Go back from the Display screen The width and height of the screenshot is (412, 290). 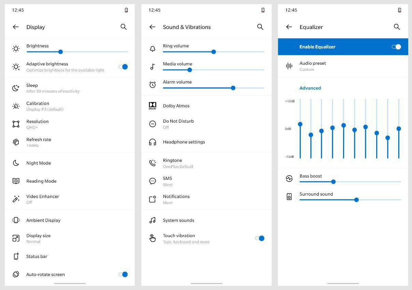point(16,27)
